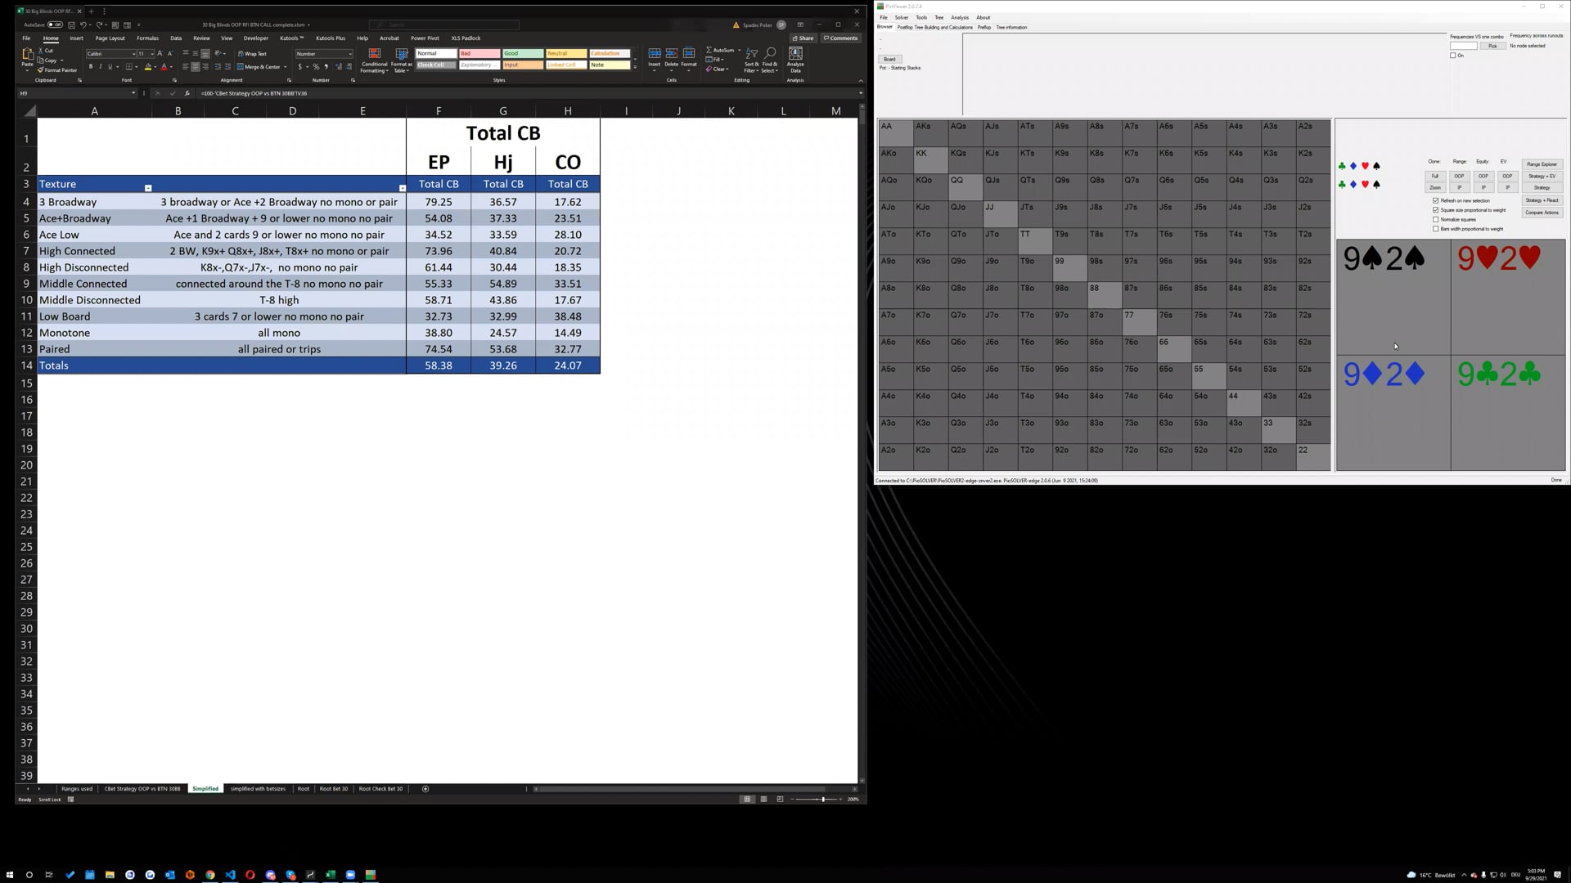Enable the Normalize squares checkbox
Image resolution: width=1571 pixels, height=883 pixels.
click(x=1436, y=219)
